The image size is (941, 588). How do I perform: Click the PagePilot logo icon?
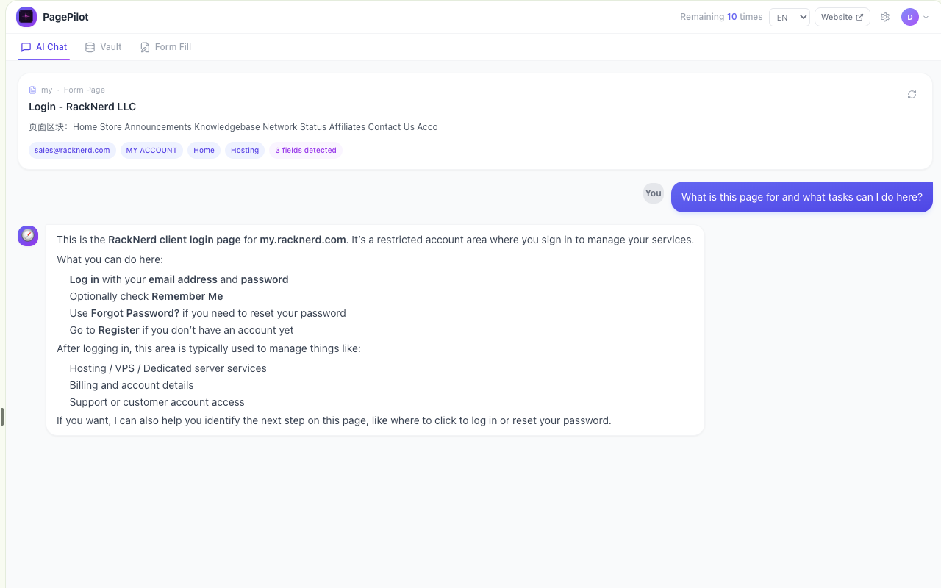click(26, 17)
